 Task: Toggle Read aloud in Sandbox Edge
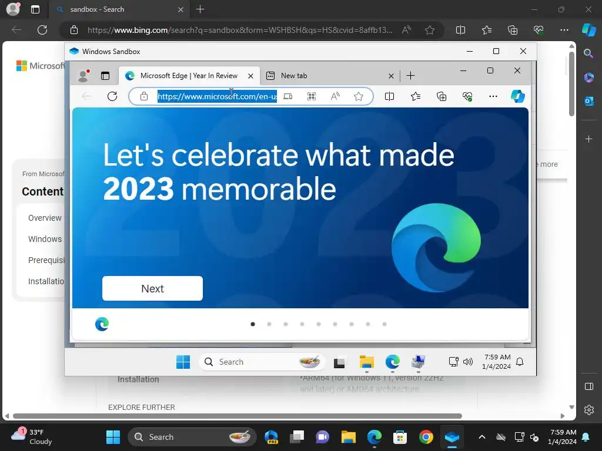click(335, 96)
